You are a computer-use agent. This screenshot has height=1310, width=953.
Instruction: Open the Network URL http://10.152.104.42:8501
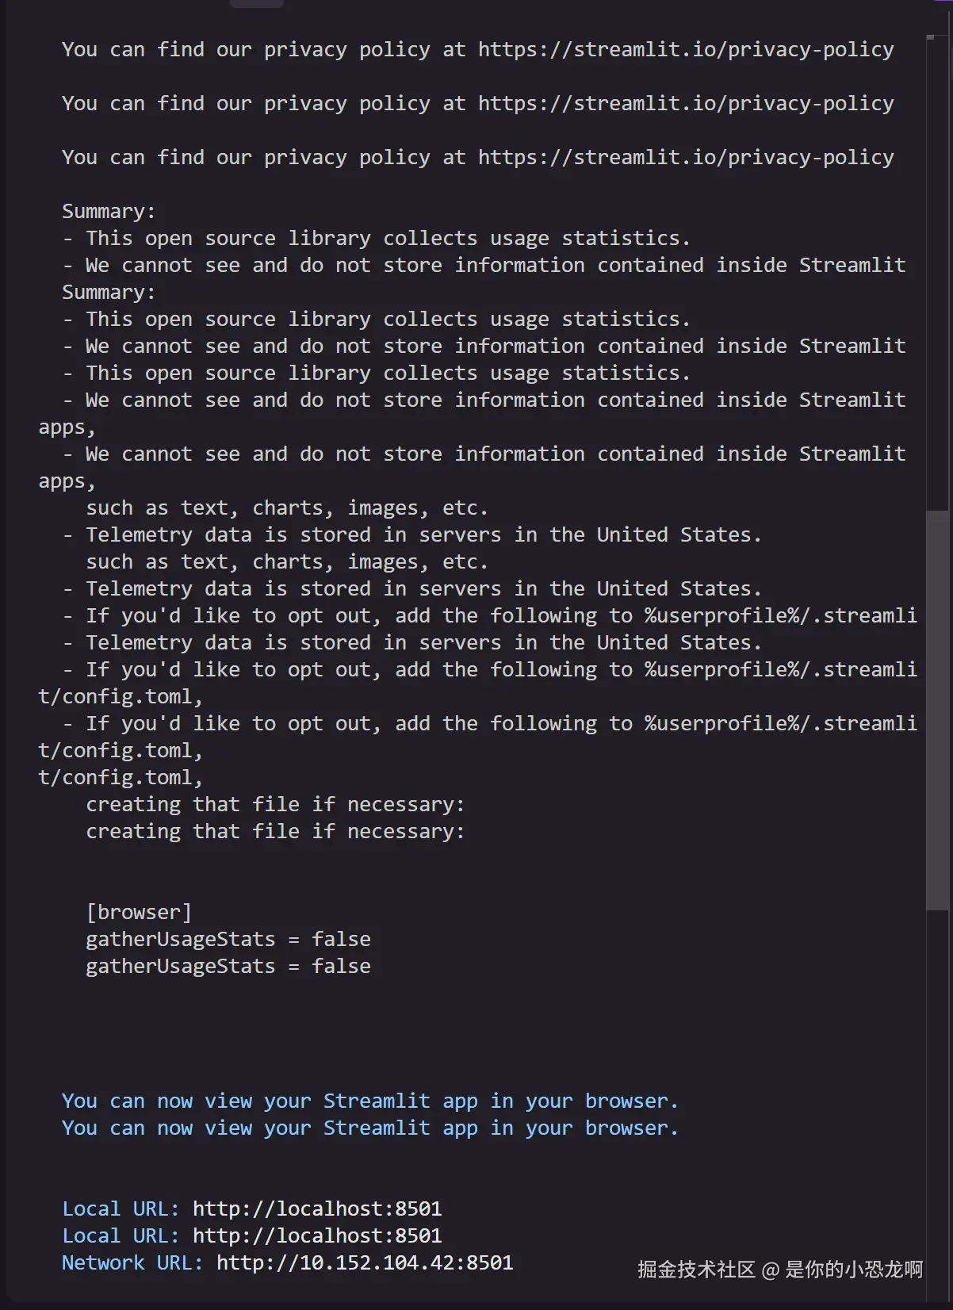pos(365,1262)
